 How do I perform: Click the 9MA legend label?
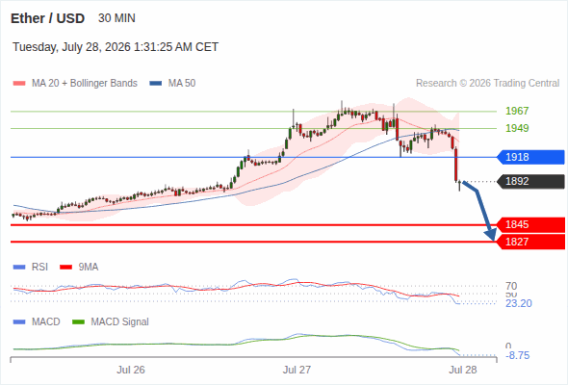coord(89,268)
